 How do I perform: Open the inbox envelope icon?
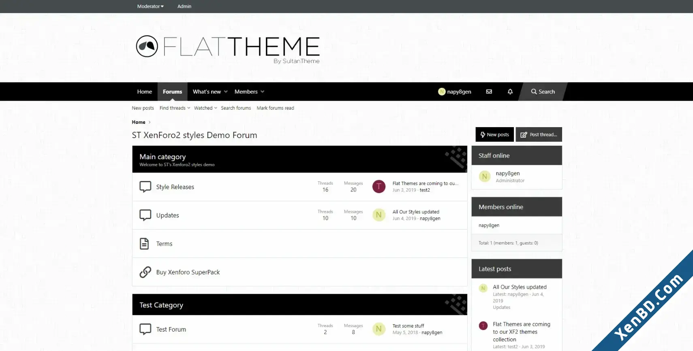[489, 91]
